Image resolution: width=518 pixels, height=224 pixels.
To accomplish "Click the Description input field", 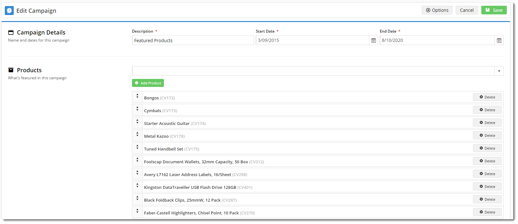I will [193, 40].
